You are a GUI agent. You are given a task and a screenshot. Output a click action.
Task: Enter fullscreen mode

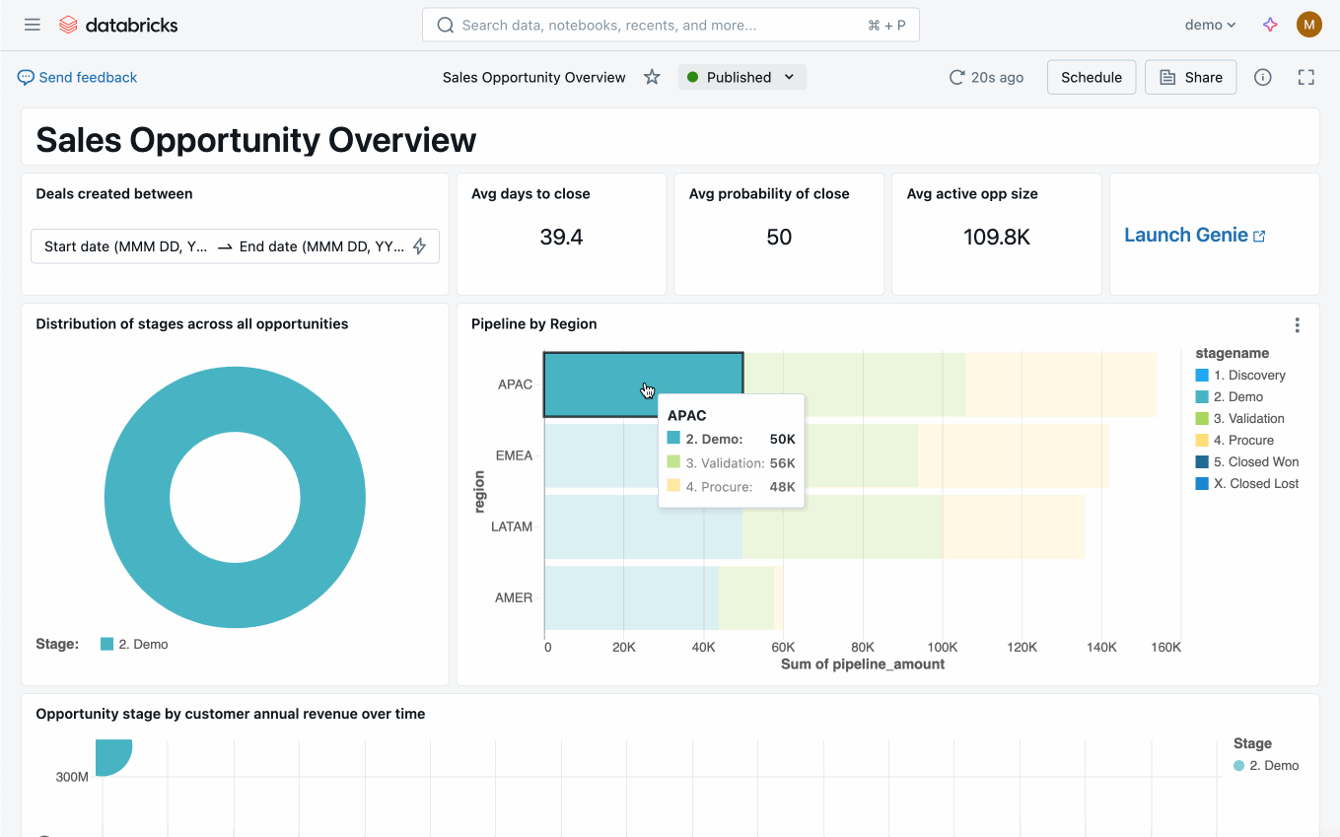pyautogui.click(x=1306, y=77)
